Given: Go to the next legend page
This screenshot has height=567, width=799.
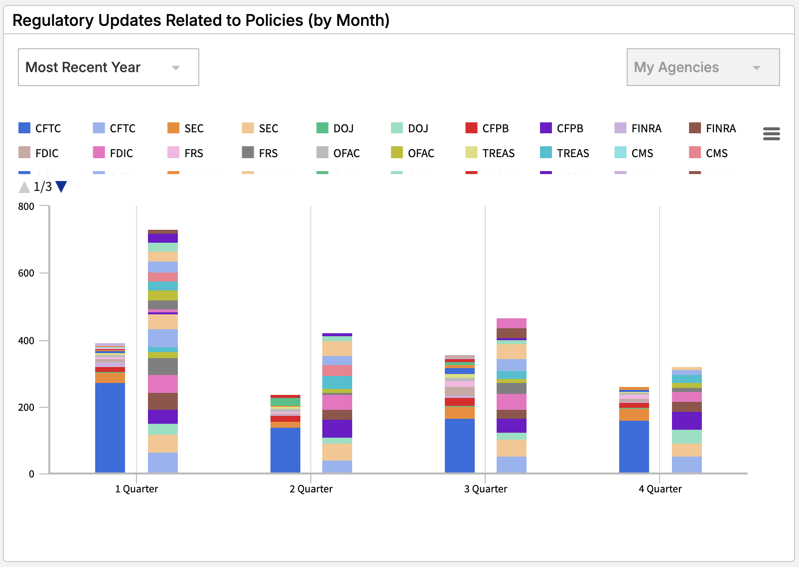Looking at the screenshot, I should tap(61, 187).
